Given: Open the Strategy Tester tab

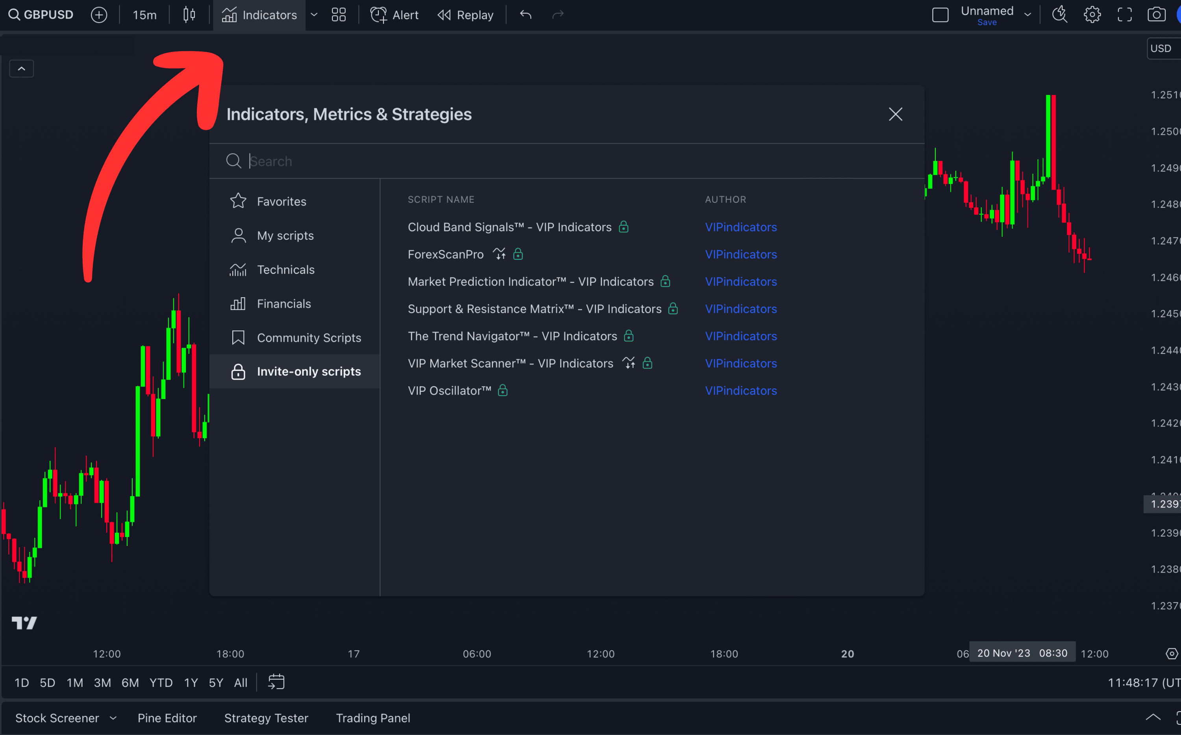Looking at the screenshot, I should click(266, 718).
